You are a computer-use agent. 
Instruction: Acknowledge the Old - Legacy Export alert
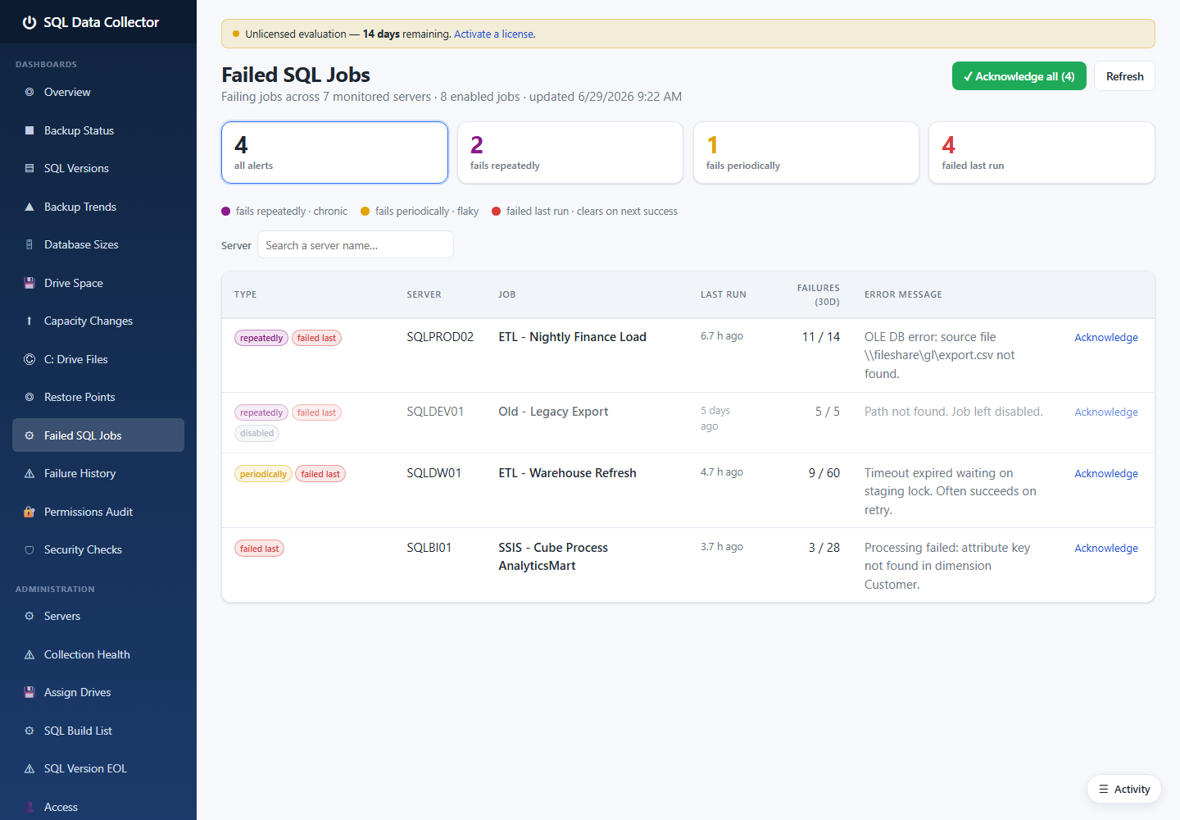click(x=1106, y=412)
